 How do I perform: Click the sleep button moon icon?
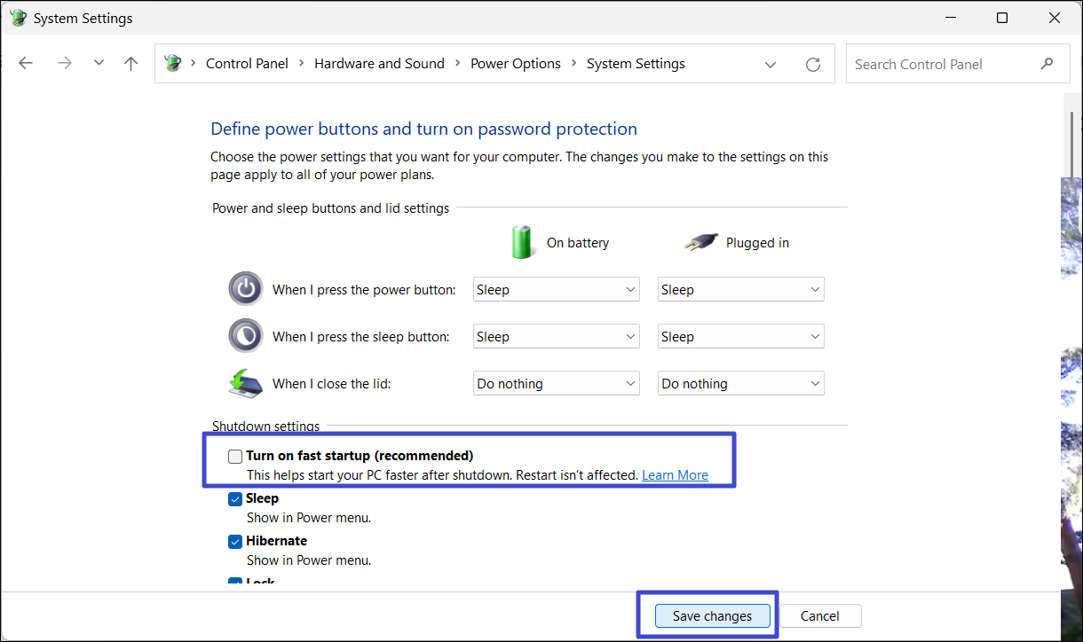coord(246,336)
